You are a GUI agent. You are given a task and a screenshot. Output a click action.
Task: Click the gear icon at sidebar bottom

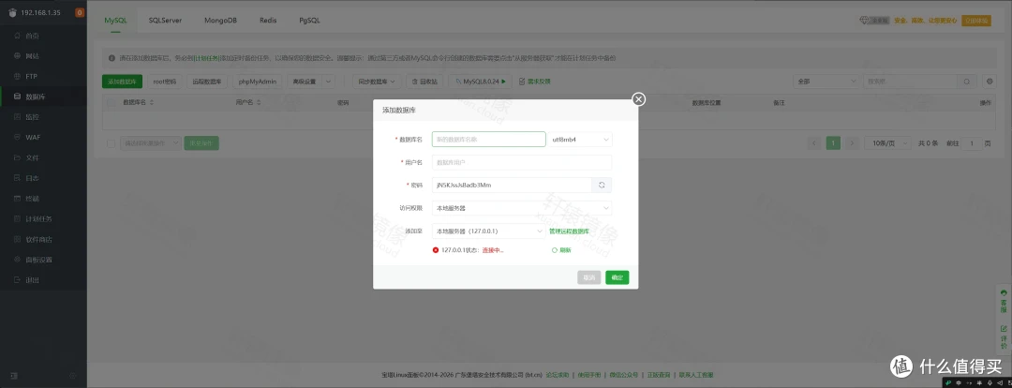point(72,375)
